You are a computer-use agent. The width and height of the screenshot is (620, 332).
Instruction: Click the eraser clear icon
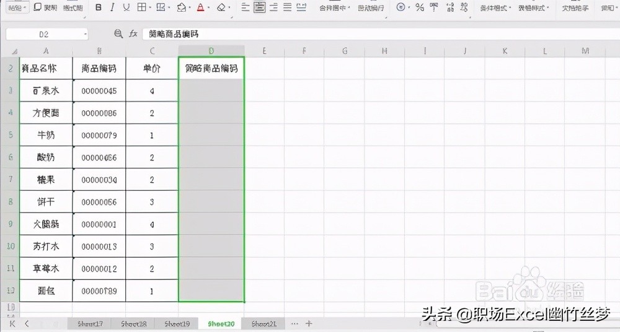(x=221, y=7)
